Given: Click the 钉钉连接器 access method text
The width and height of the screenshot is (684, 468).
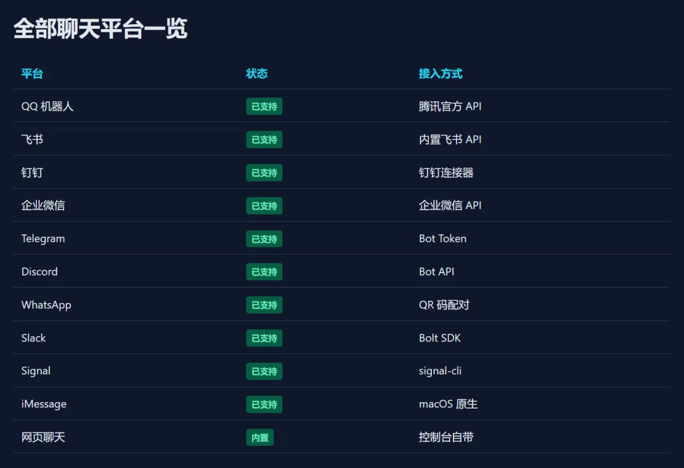Looking at the screenshot, I should pos(446,173).
